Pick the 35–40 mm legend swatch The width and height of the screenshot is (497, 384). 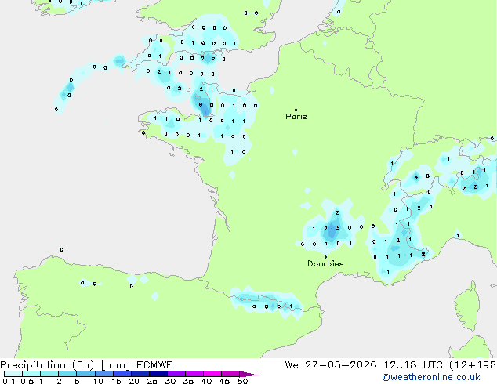tap(194, 374)
